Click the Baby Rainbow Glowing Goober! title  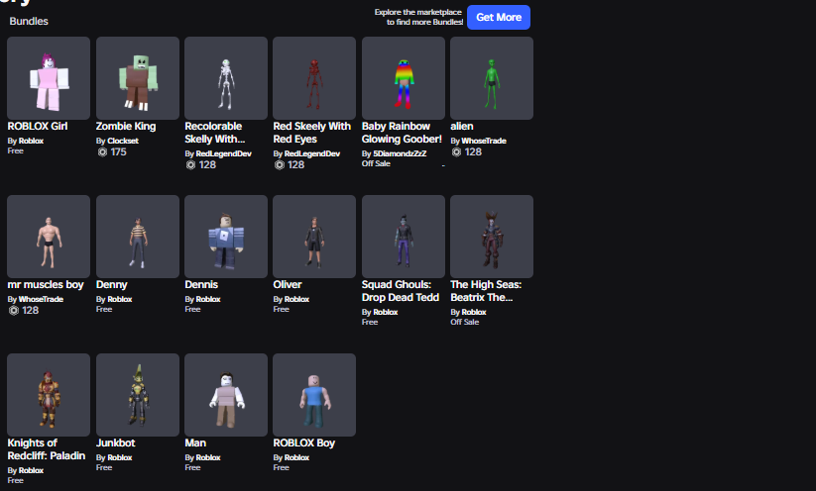pyautogui.click(x=402, y=133)
